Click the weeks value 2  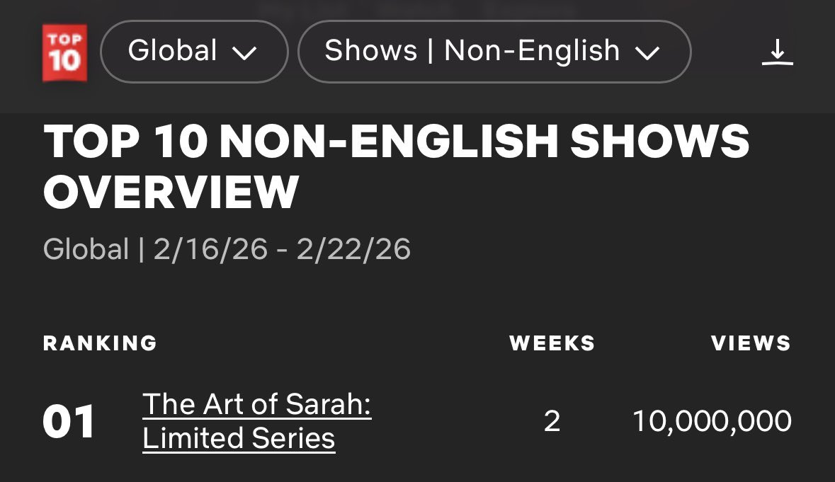tap(552, 422)
